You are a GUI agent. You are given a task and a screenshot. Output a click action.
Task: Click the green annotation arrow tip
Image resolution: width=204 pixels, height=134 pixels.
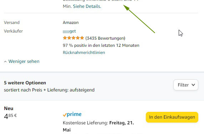(x=125, y=7)
